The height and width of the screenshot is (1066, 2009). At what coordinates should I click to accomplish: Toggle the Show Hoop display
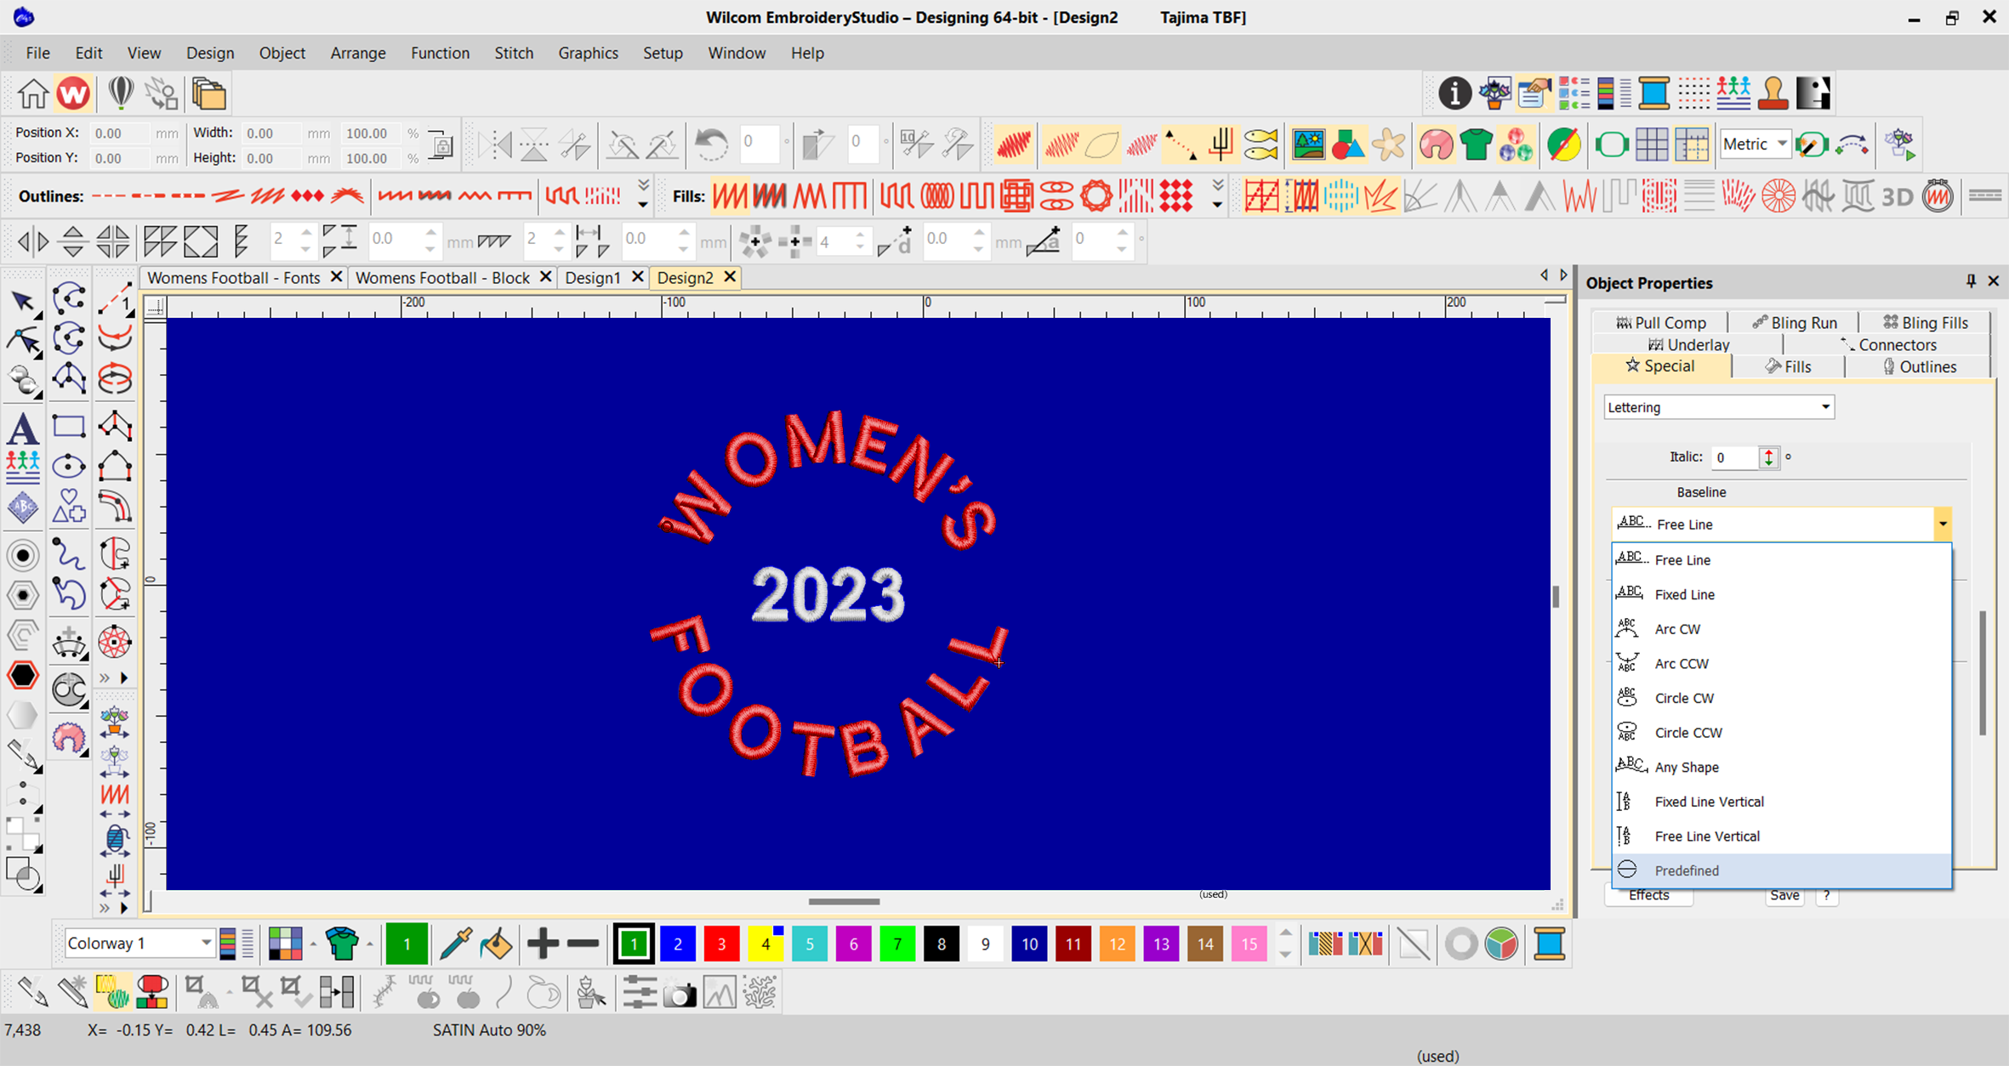click(1612, 145)
